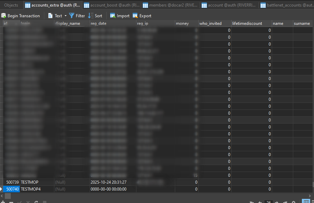Click the horizontal scrollbar right arrow
The width and height of the screenshot is (314, 203).
point(310,196)
